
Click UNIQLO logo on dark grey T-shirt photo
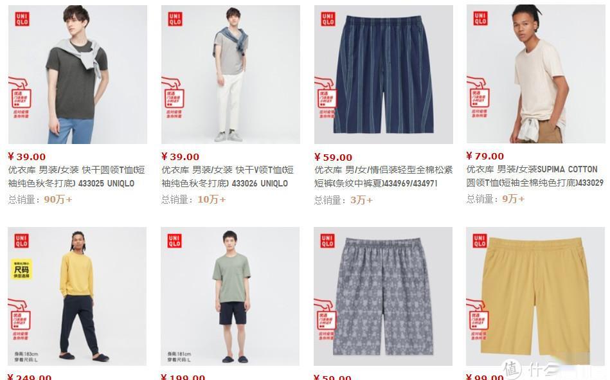(22, 19)
